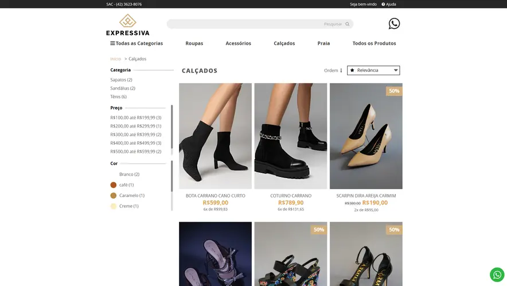Image resolution: width=507 pixels, height=286 pixels.
Task: Filter price R$400,00 até R$499,99
Action: [x=136, y=143]
